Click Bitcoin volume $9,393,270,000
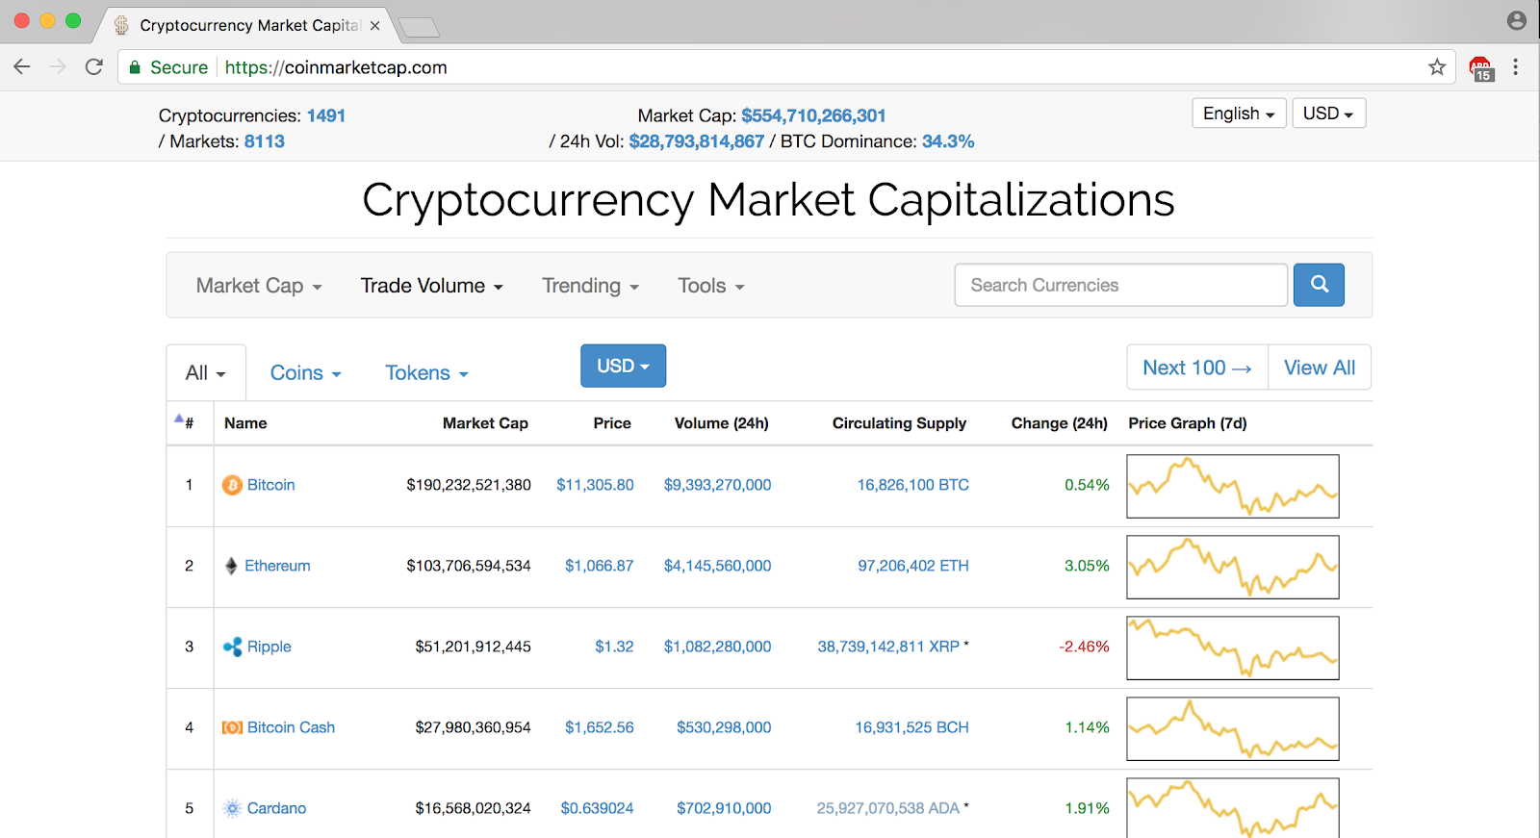Viewport: 1540px width, 838px height. pyautogui.click(x=717, y=485)
